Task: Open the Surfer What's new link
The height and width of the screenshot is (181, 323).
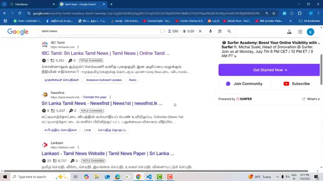Action: (311, 99)
